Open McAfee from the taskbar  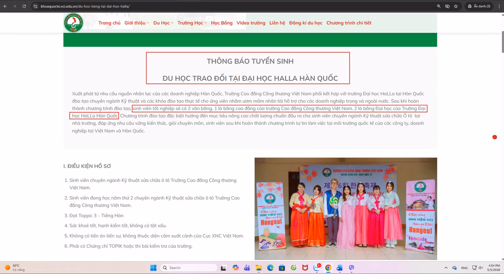click(305, 268)
